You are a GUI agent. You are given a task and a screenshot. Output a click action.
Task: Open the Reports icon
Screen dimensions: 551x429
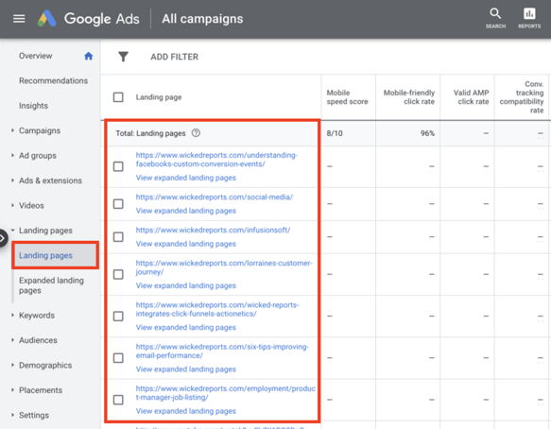[529, 18]
